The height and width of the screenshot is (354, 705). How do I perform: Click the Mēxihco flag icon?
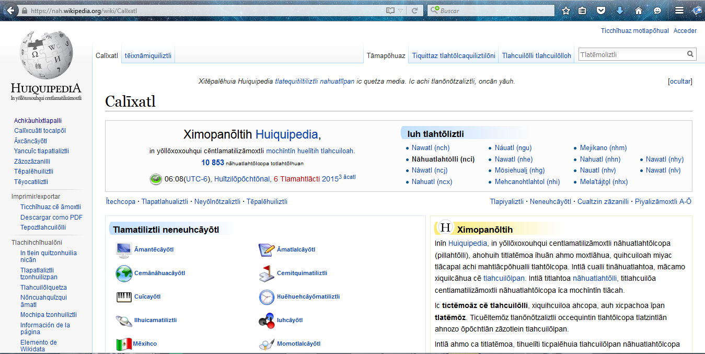coord(124,344)
